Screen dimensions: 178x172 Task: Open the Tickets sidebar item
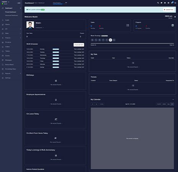point(8,51)
